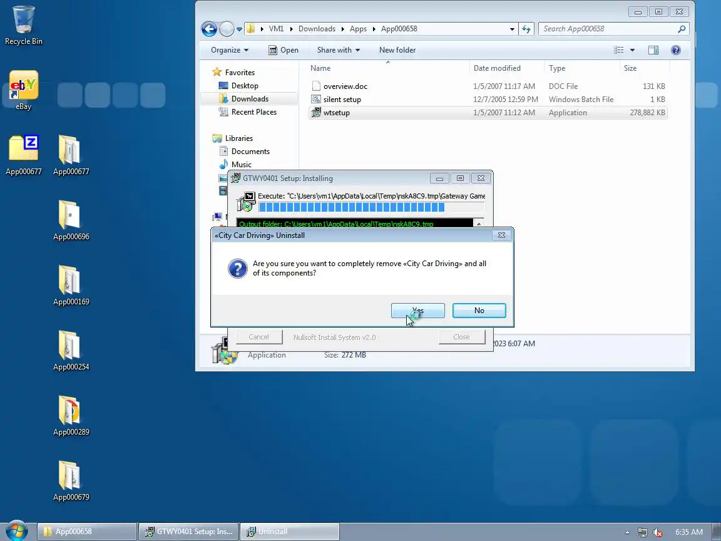Sort by the Size column header
721x541 pixels.
pyautogui.click(x=645, y=68)
